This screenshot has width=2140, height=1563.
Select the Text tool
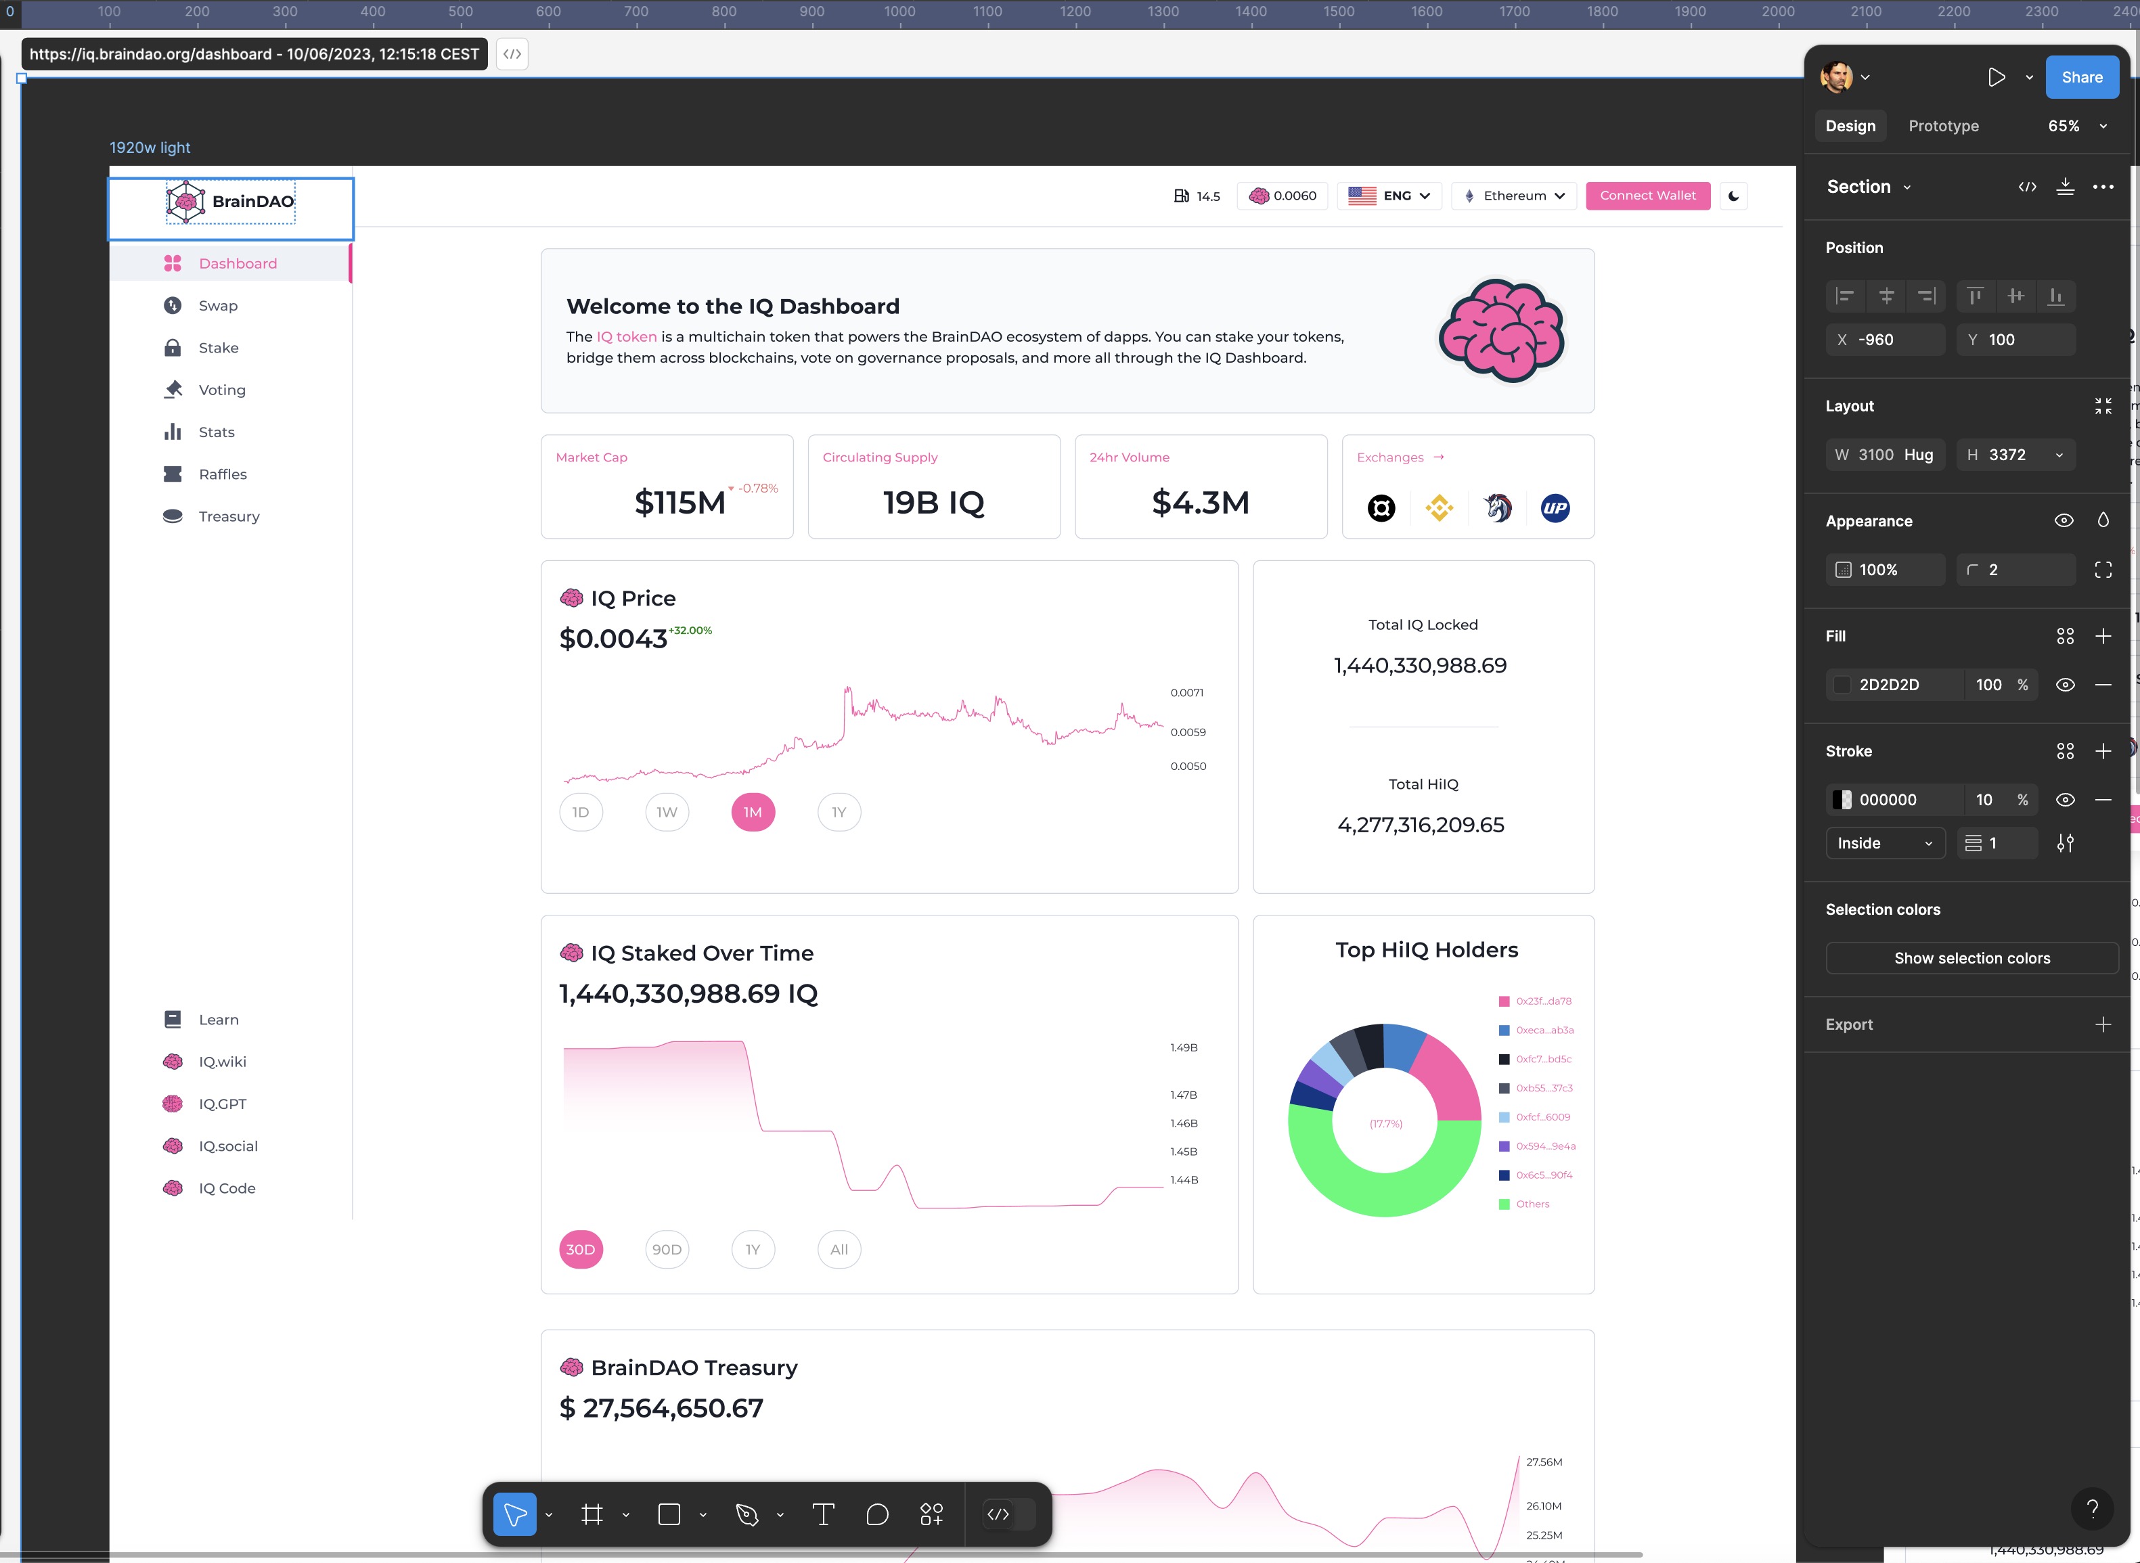tap(824, 1515)
